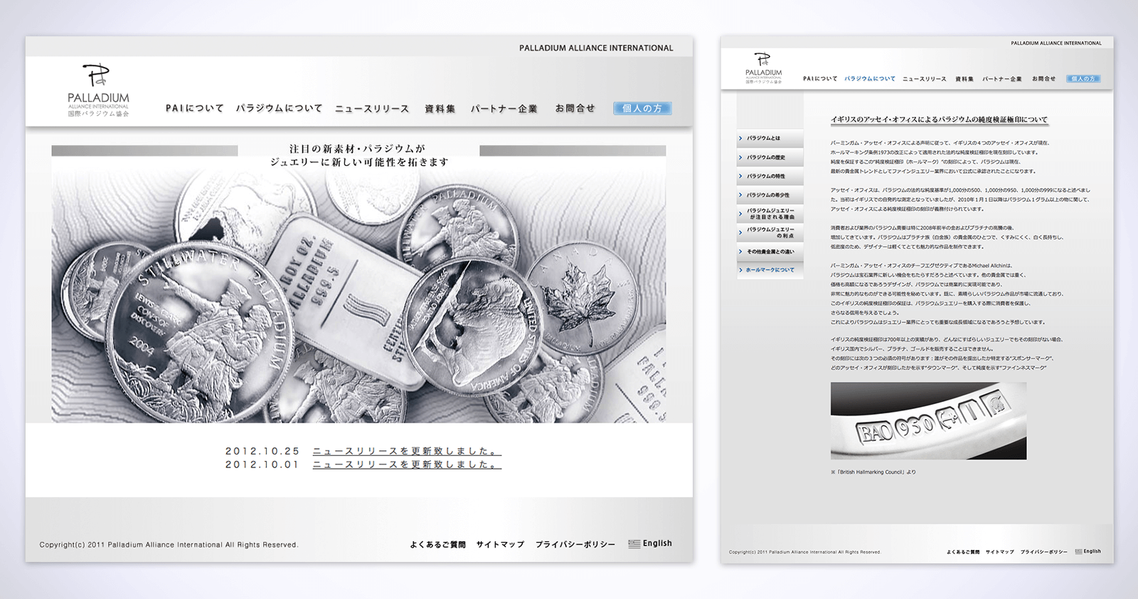This screenshot has width=1138, height=599.
Task: Click the blue '個人の方' button, right page
Action: 1083,79
